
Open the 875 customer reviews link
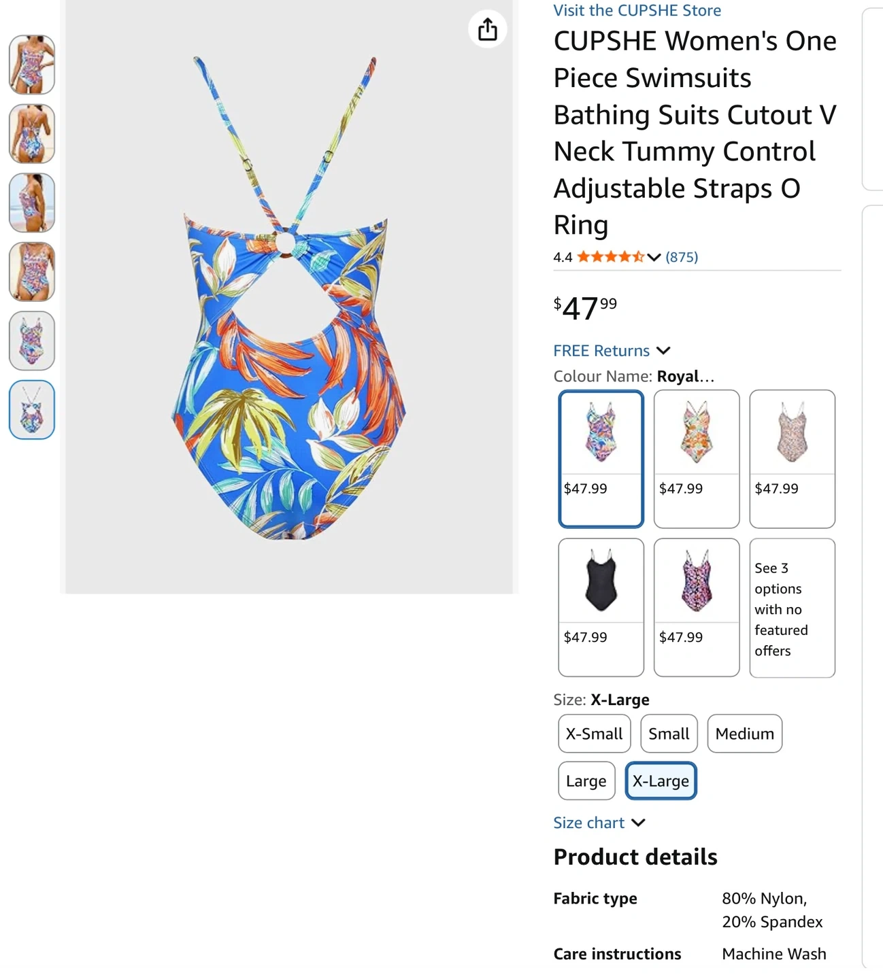pos(682,257)
